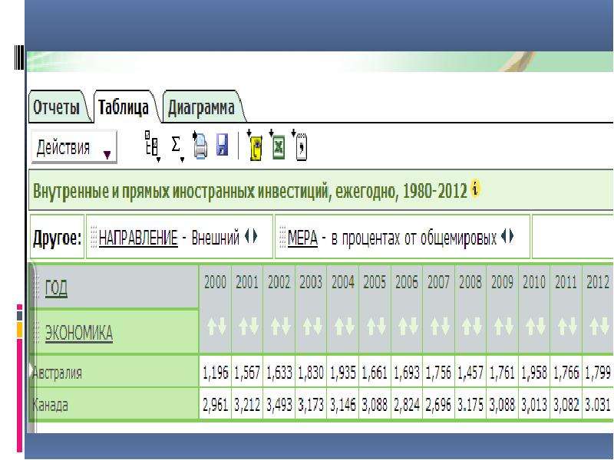This screenshot has width=614, height=460.
Task: Click the yellow download document icon
Action: pos(256,146)
